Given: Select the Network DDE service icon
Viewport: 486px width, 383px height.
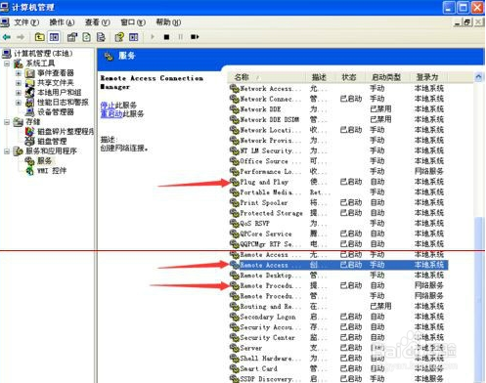Looking at the screenshot, I should pos(235,109).
